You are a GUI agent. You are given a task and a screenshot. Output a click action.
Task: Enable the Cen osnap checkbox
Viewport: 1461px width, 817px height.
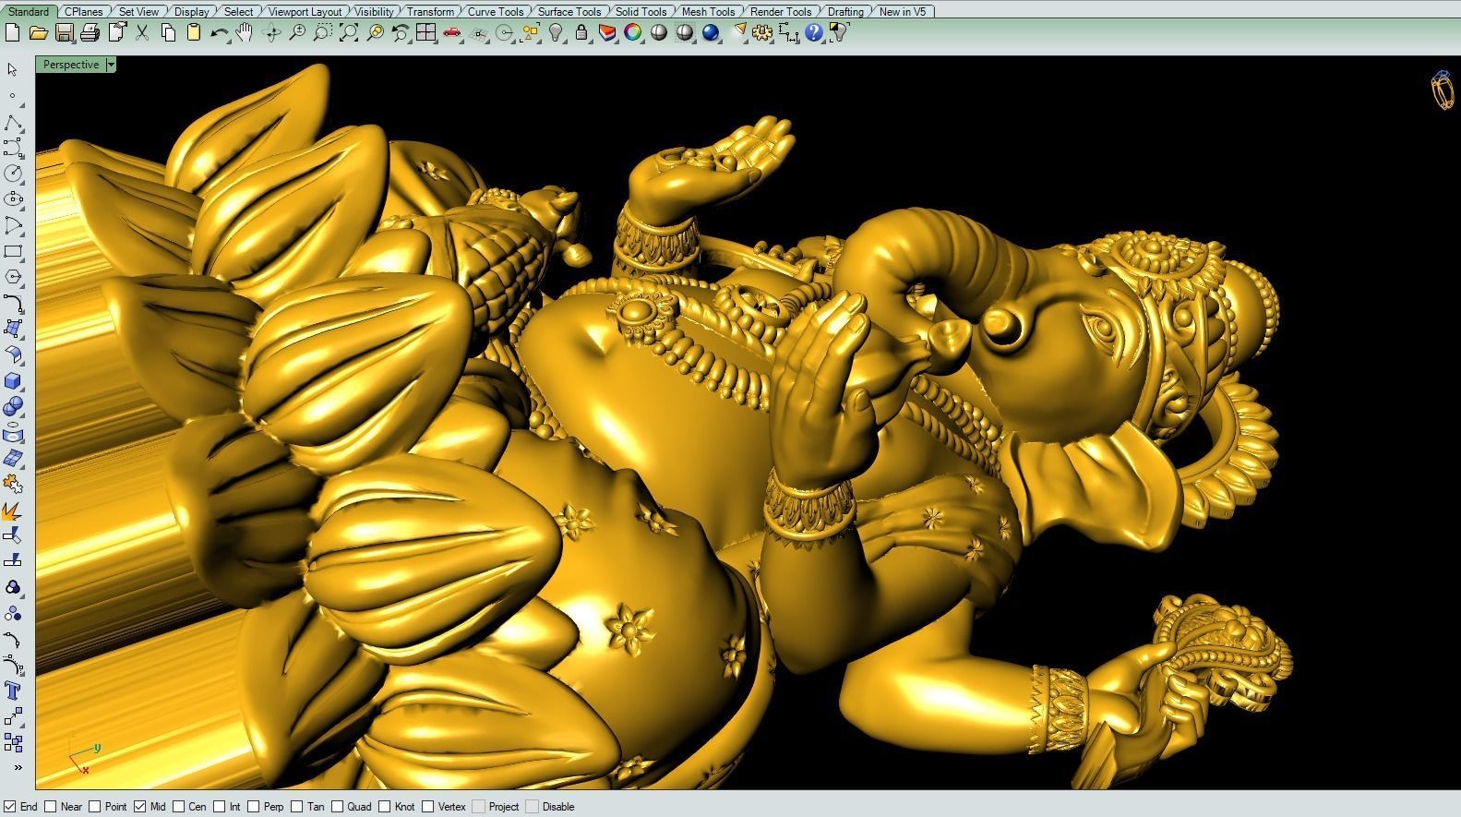coord(179,806)
